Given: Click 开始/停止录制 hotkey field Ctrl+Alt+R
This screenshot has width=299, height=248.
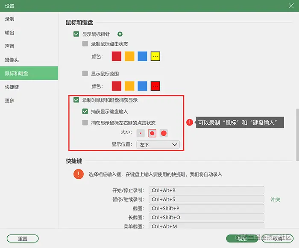Looking at the screenshot, I should (206, 190).
